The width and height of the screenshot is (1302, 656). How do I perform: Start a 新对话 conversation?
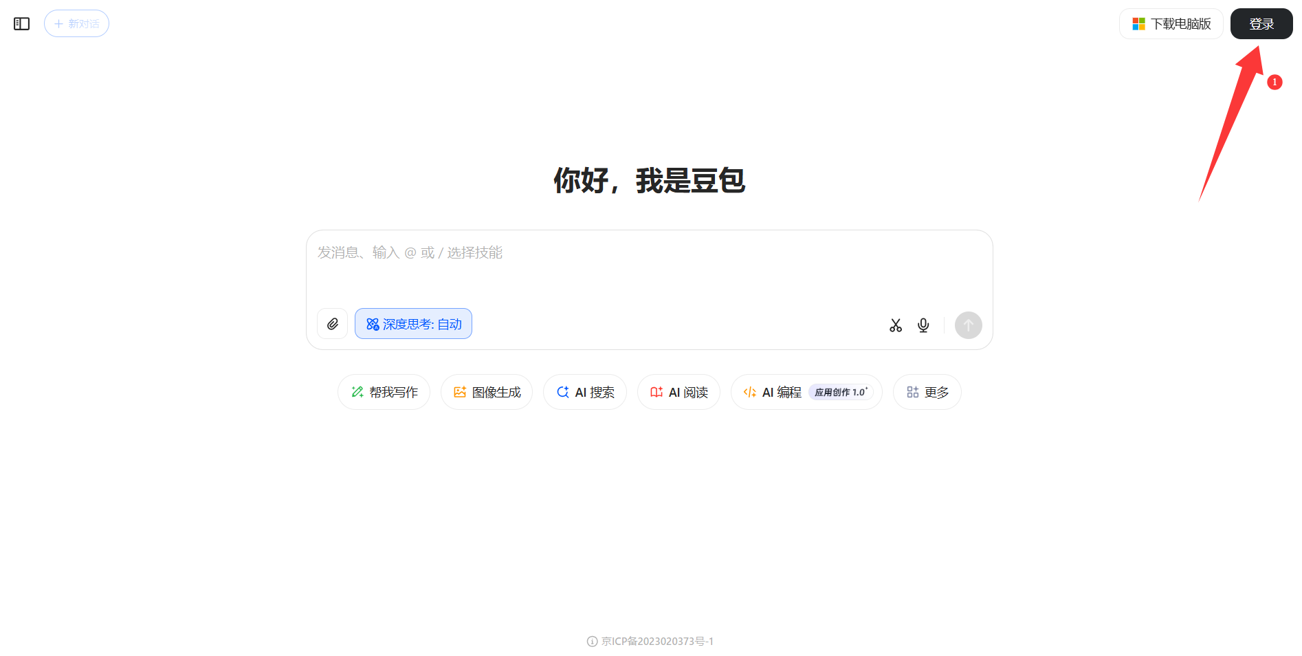pos(76,23)
